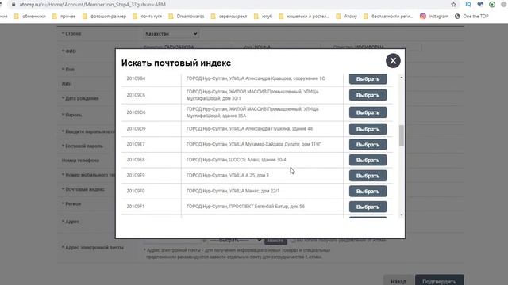This screenshot has height=285, width=508.
Task: Tick the Atomy notifications checkbox
Action: [293, 241]
